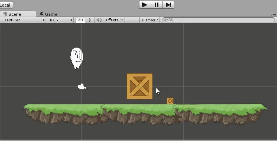Open the search filter magnifier dropdown
The height and width of the screenshot is (141, 277).
166,20
